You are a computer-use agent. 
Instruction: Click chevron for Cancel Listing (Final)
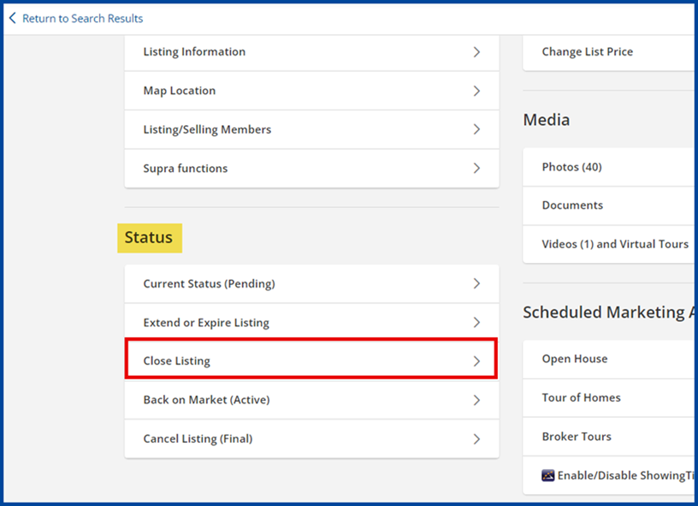(476, 439)
